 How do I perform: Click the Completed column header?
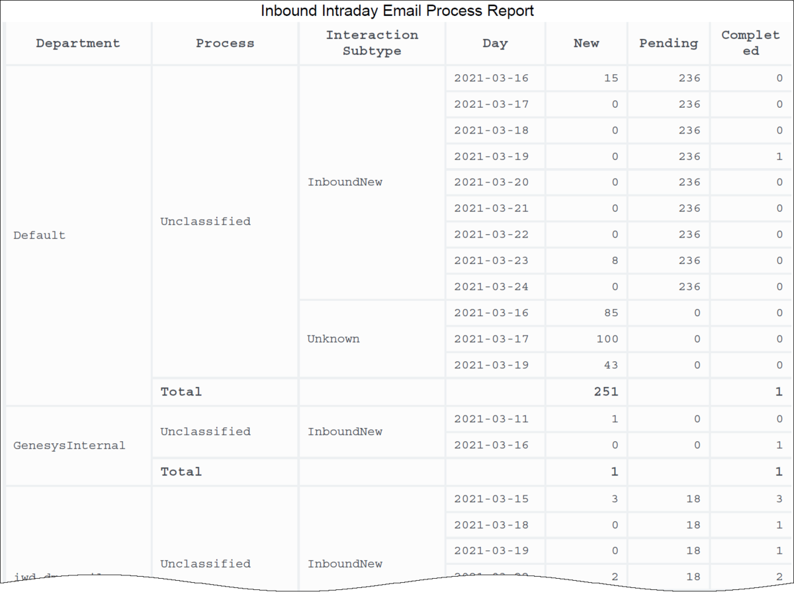click(751, 44)
